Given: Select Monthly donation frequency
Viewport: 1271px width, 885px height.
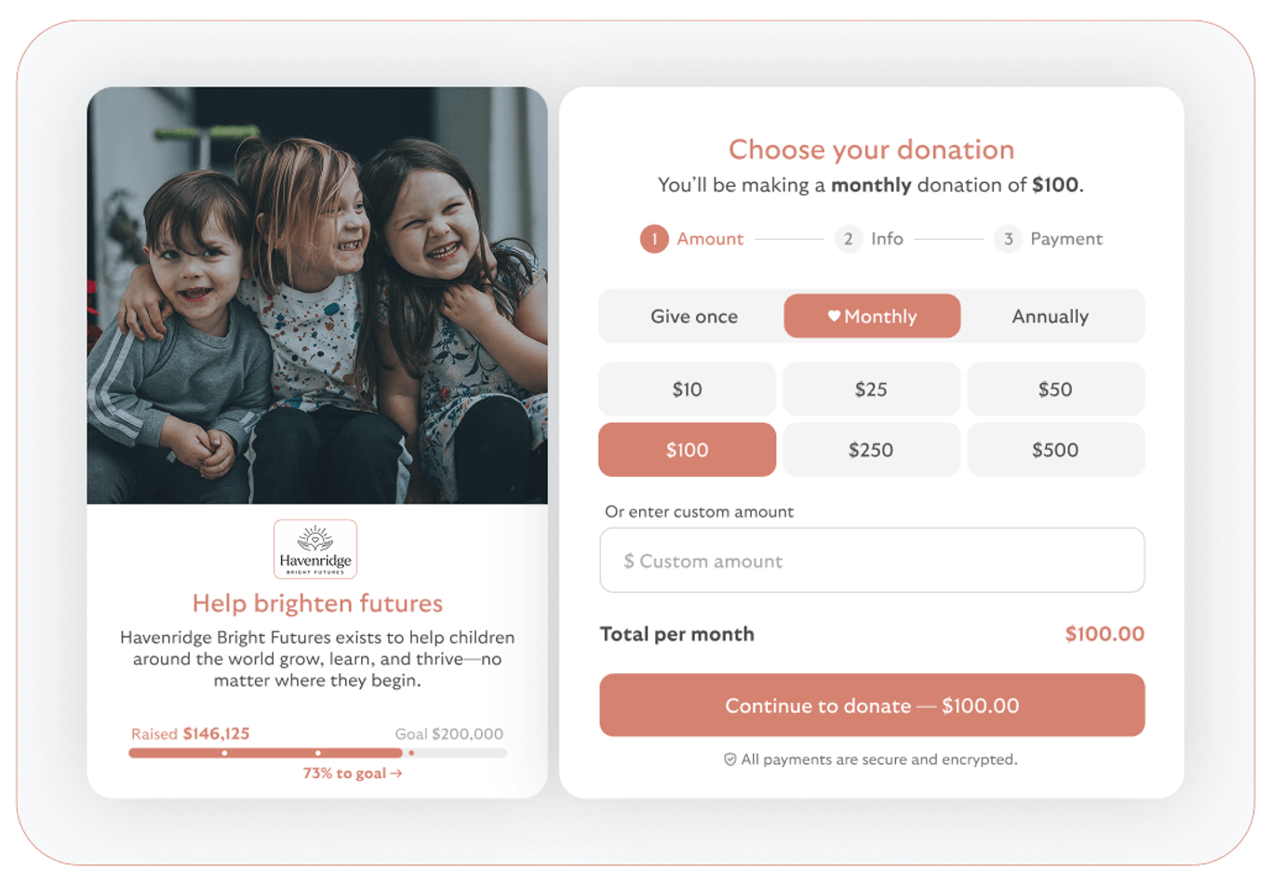Looking at the screenshot, I should click(872, 316).
